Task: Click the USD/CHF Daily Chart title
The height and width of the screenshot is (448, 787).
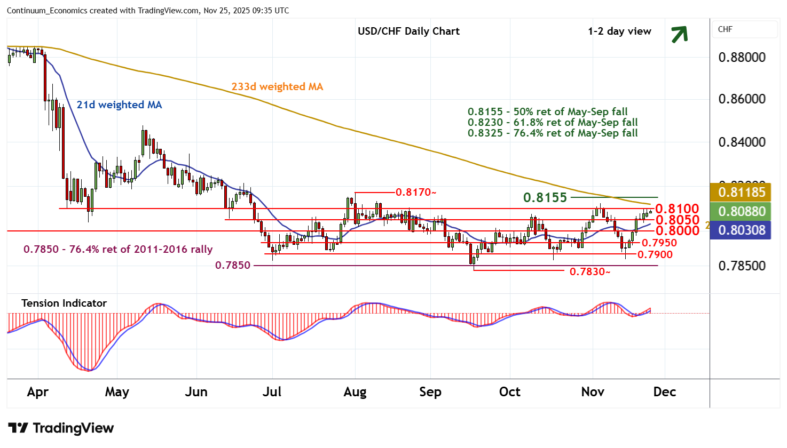Action: pos(408,31)
